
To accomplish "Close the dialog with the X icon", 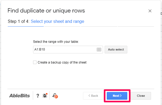I will tap(150, 11).
